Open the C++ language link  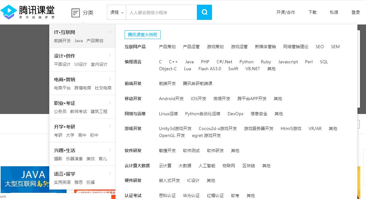pyautogui.click(x=173, y=62)
